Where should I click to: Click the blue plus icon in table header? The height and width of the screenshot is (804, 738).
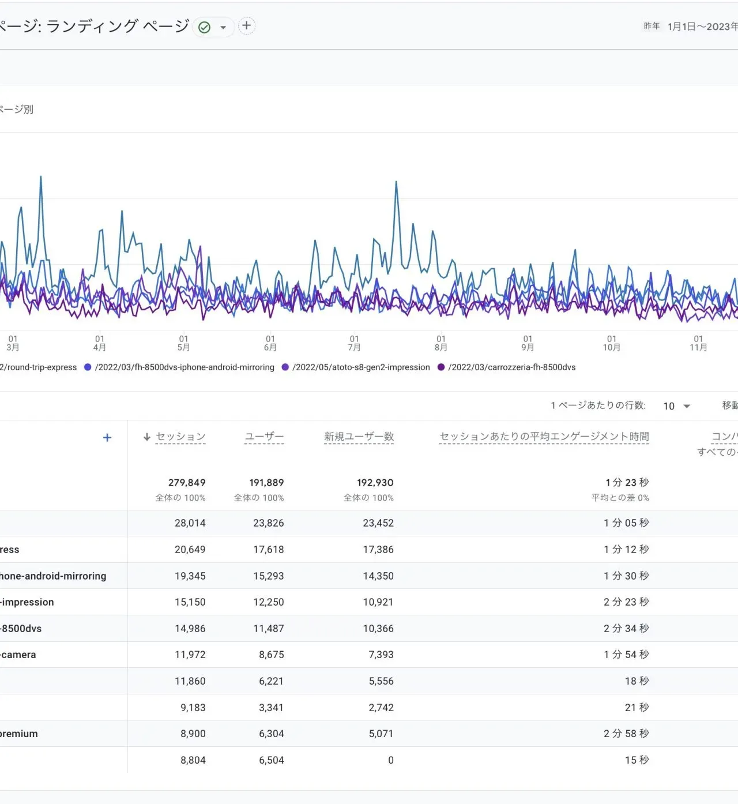pyautogui.click(x=107, y=438)
